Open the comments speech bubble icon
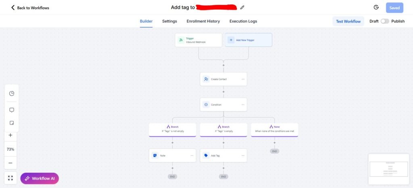Viewport: 413px width, 188px height. (12, 110)
